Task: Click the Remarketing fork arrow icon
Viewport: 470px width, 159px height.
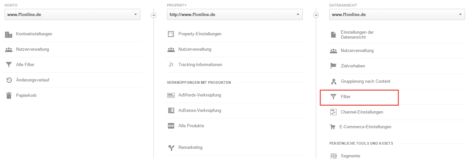Action: 171,148
